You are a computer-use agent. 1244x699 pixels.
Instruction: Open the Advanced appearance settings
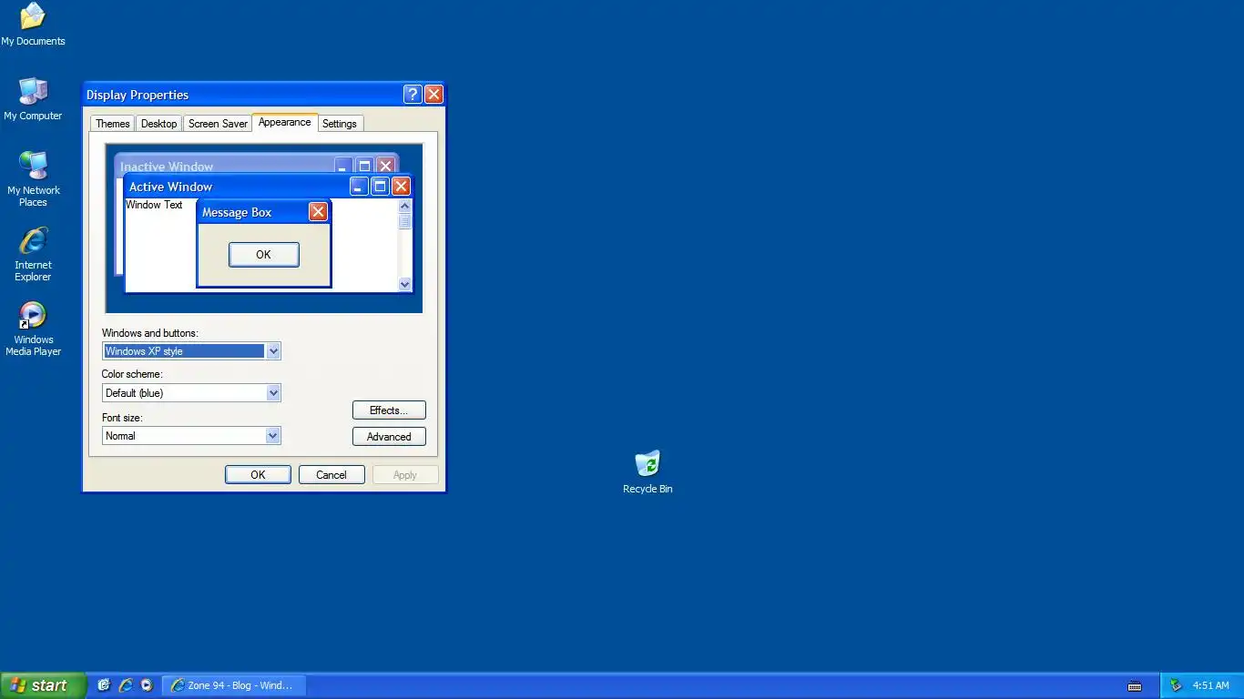click(x=389, y=437)
